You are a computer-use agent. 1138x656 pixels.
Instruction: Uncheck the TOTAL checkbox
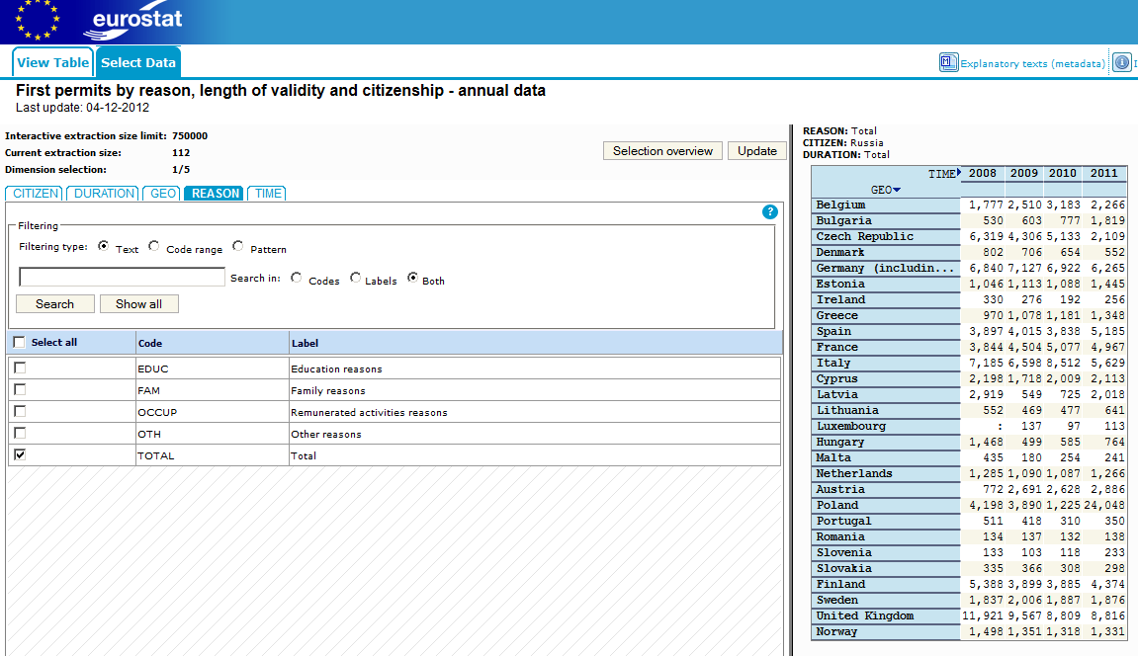pyautogui.click(x=21, y=455)
